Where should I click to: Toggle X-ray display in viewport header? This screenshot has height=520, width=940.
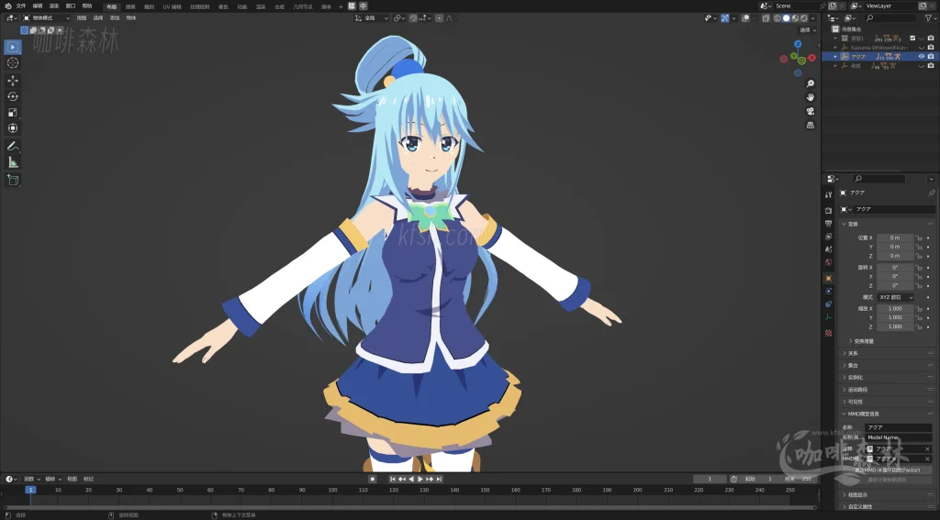point(766,18)
